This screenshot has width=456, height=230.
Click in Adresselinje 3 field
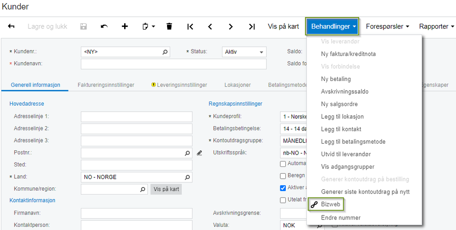pos(136,141)
